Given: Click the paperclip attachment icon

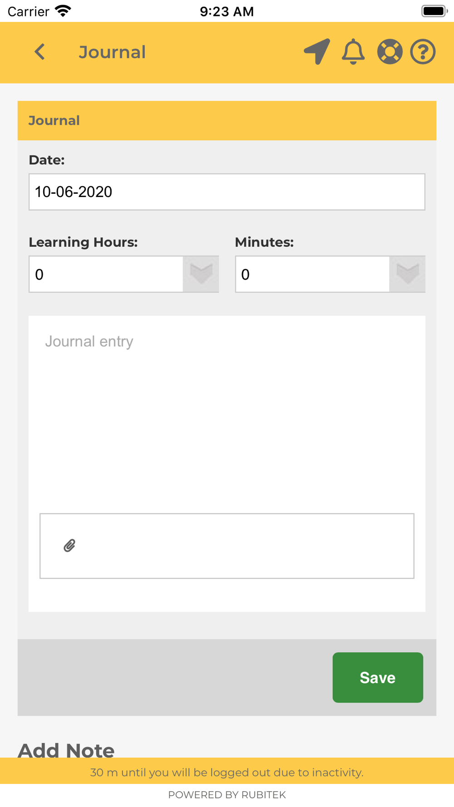Looking at the screenshot, I should [x=69, y=546].
